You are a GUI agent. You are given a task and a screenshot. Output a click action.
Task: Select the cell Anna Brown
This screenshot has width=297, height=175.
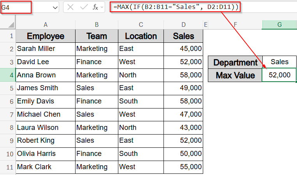pyautogui.click(x=46, y=75)
